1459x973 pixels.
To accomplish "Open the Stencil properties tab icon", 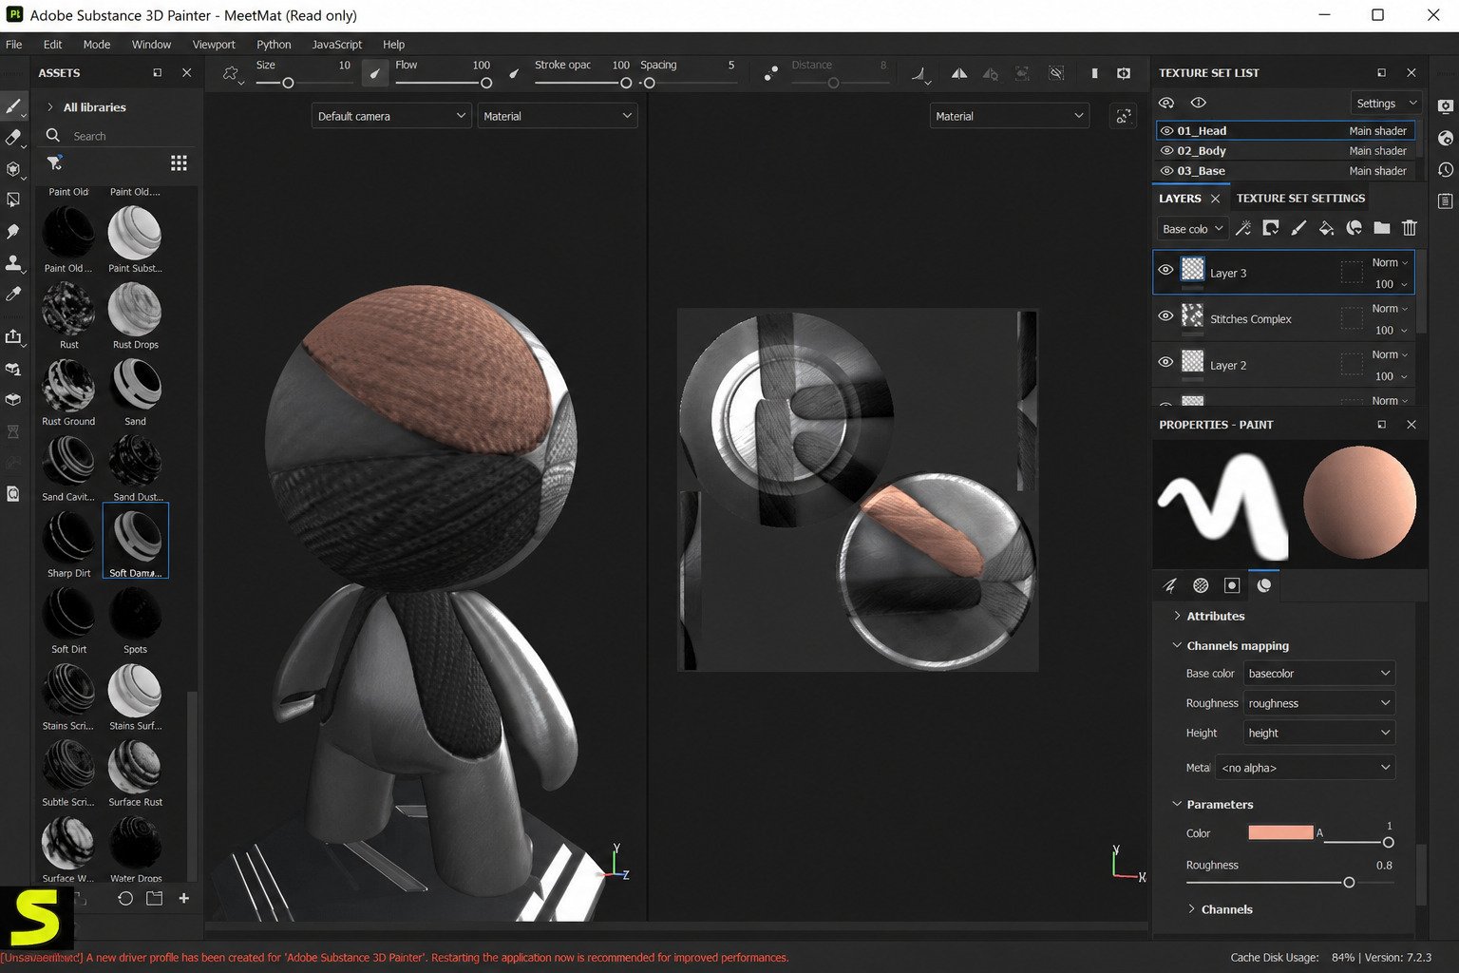I will click(1232, 585).
